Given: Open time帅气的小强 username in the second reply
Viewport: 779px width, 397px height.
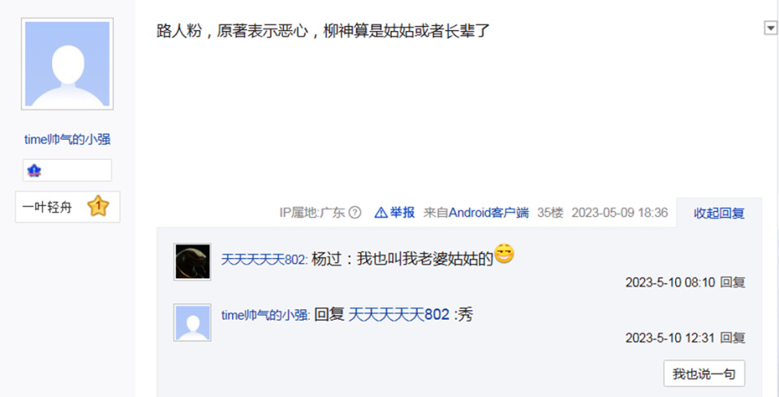Looking at the screenshot, I should tap(265, 315).
